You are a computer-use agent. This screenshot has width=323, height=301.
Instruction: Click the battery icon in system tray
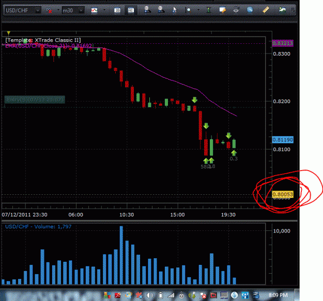tap(161, 295)
